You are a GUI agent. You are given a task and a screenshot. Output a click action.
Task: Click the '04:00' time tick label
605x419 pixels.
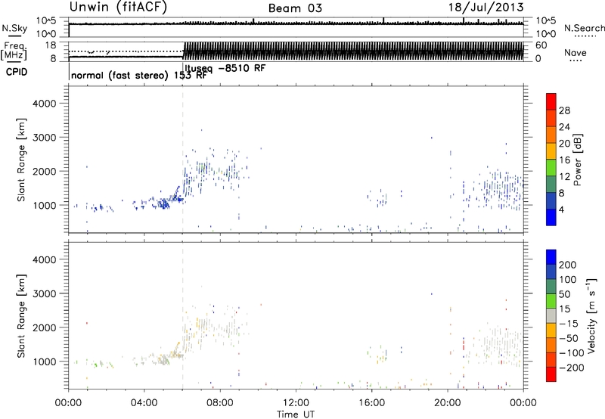(x=144, y=403)
